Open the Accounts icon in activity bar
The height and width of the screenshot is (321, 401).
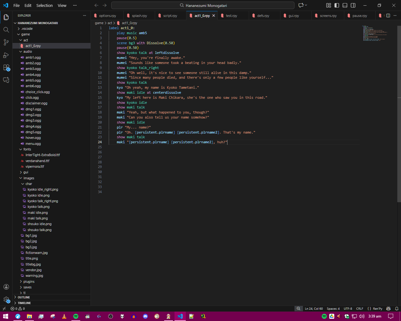click(6, 287)
